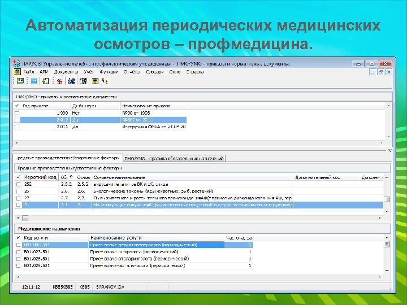Toggle select-all checkmark in orders table header
Screen dimensions: 407x305
coord(17,106)
